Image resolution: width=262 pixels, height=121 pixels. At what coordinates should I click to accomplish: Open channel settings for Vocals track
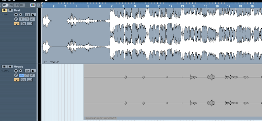tap(16, 75)
